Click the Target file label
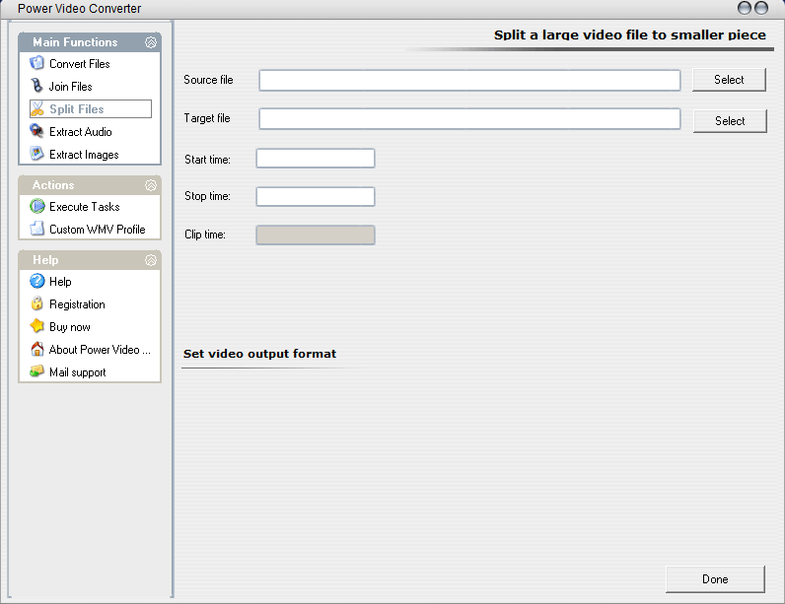Screen dimensions: 785x604 pyautogui.click(x=207, y=118)
